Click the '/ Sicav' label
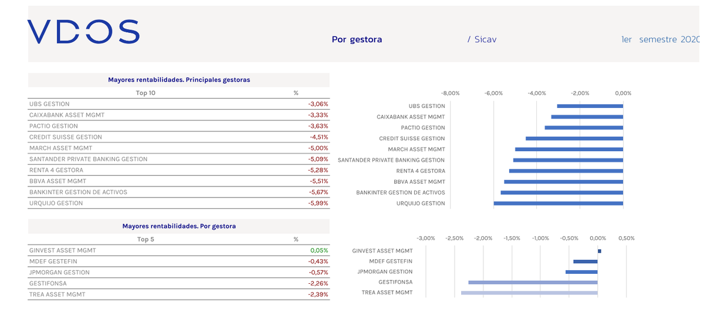This screenshot has height=326, width=704. pos(482,39)
